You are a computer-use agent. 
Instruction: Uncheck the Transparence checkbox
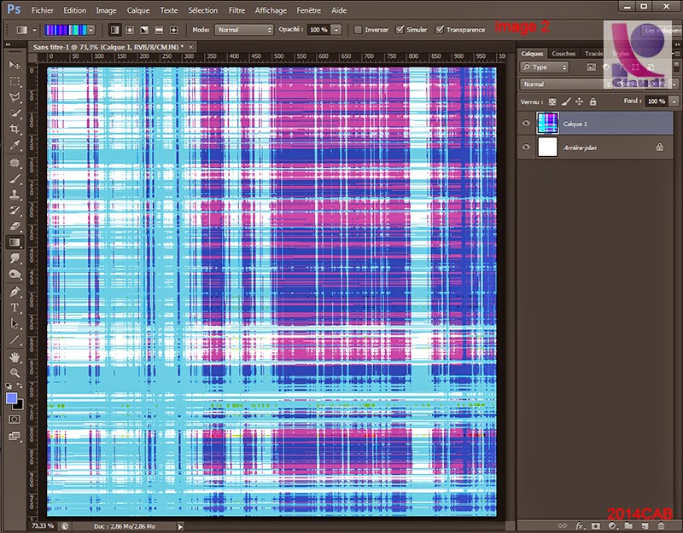pos(440,30)
